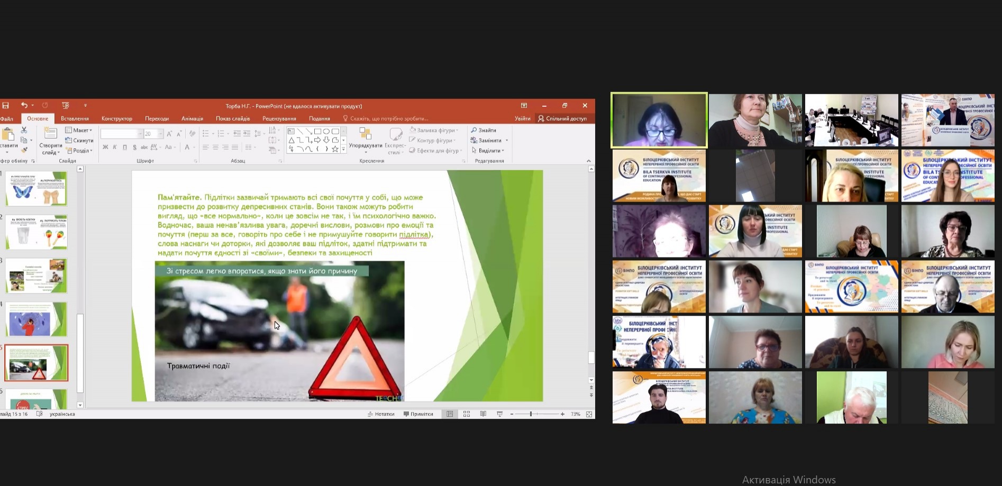Pick the rectangle shape in the shapes gallery
This screenshot has height=486, width=1002.
point(317,131)
